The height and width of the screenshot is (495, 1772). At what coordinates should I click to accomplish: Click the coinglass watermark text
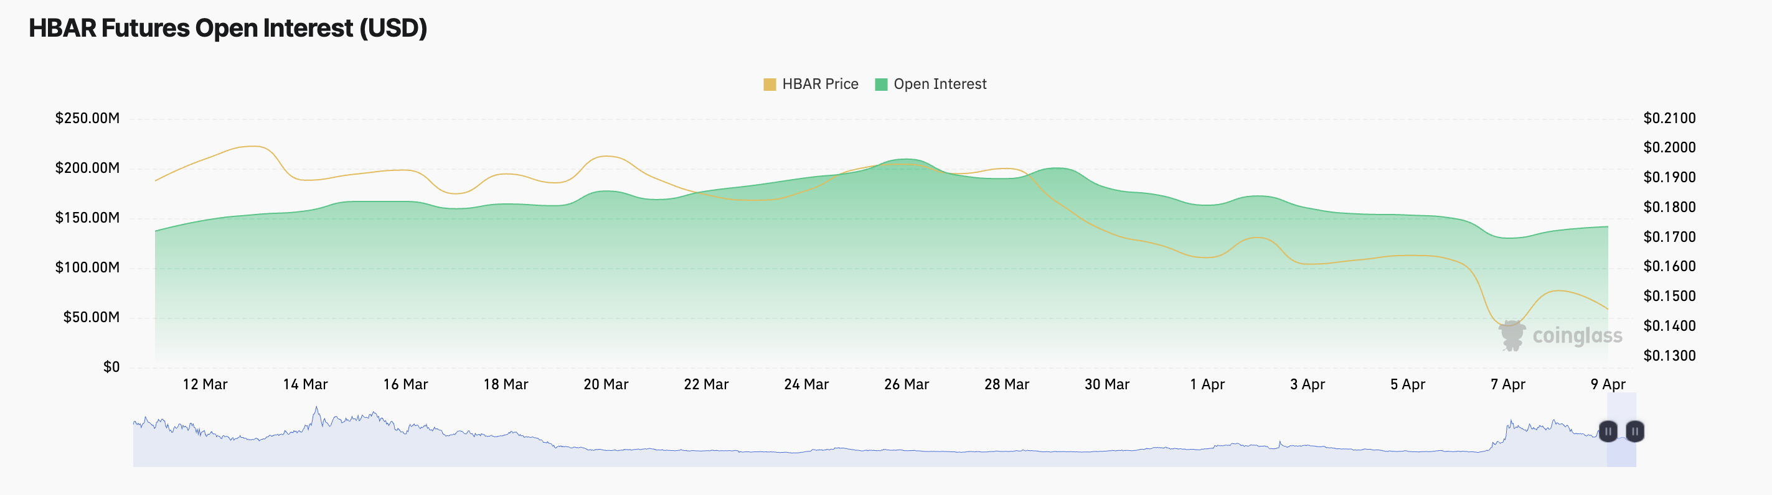[x=1576, y=336]
